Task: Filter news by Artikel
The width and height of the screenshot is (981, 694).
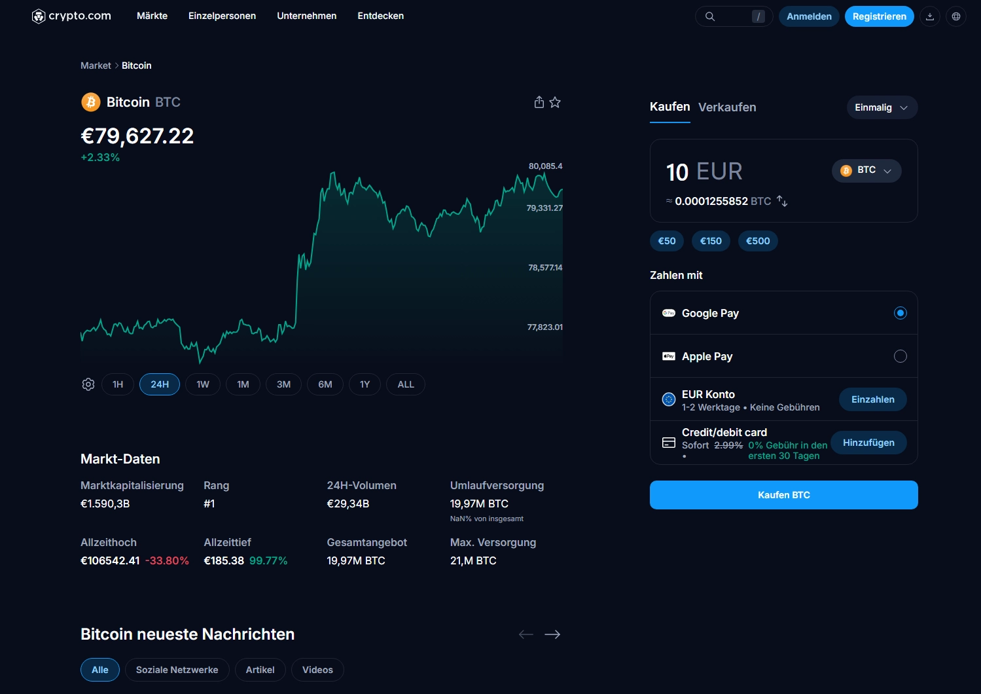Action: (260, 670)
